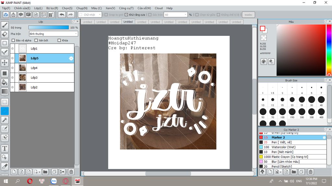Click the cloud save icon in toolbar
The image size is (332, 186).
point(6,15)
